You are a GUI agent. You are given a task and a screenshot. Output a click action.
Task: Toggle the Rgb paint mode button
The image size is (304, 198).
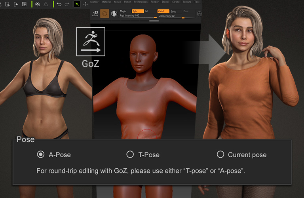tap(137, 11)
